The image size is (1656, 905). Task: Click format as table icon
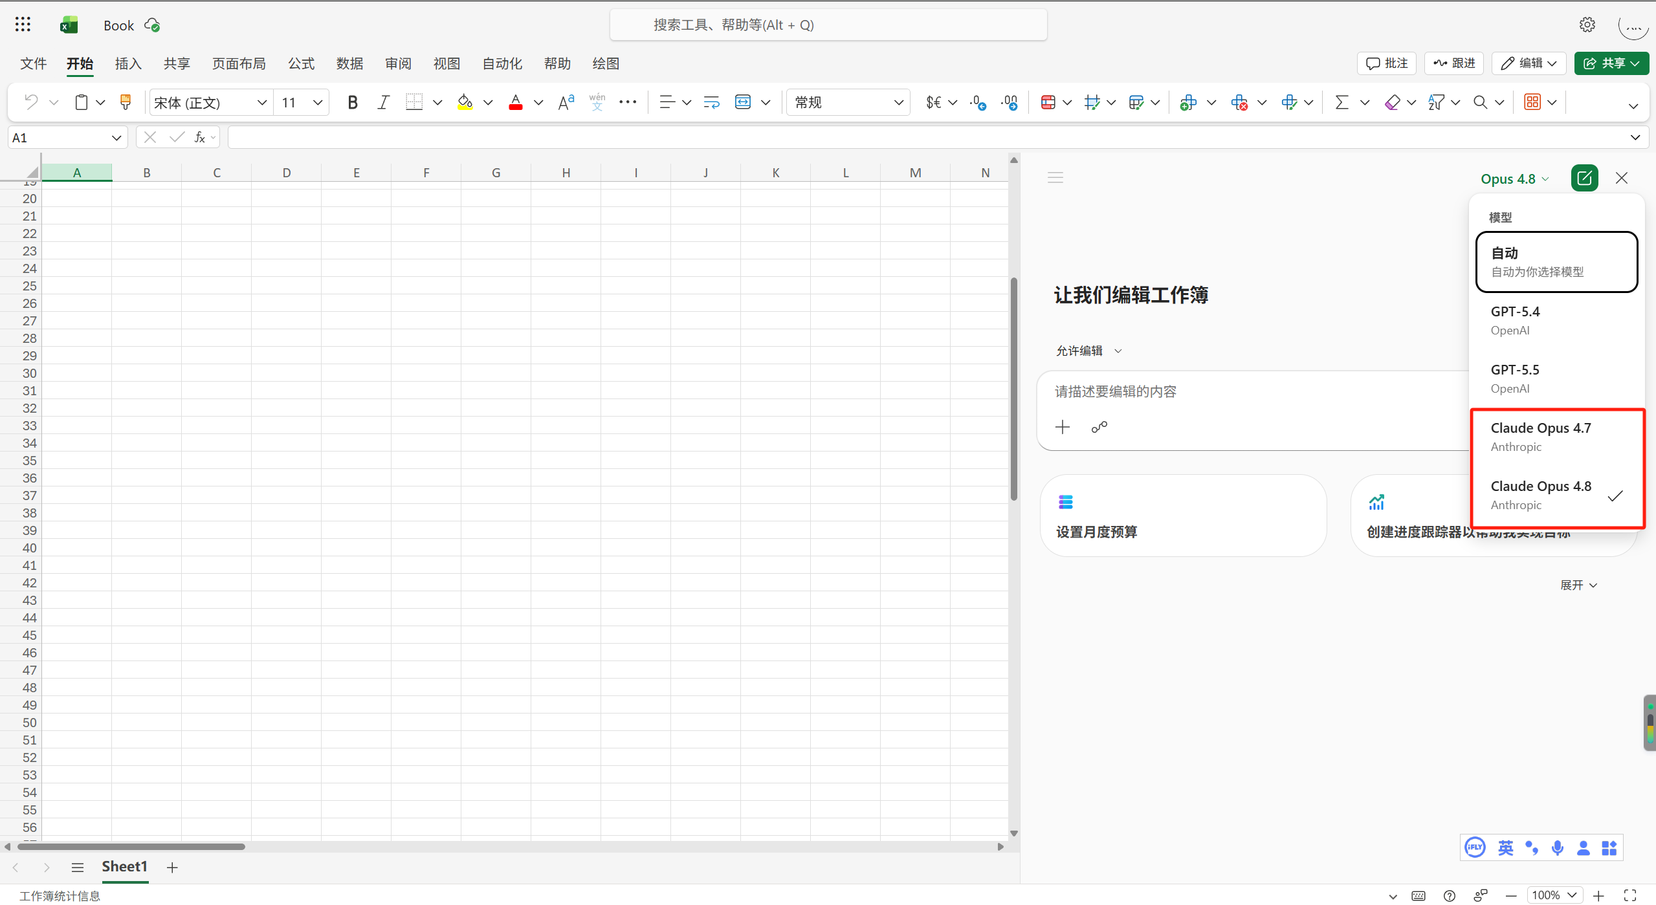point(1136,102)
